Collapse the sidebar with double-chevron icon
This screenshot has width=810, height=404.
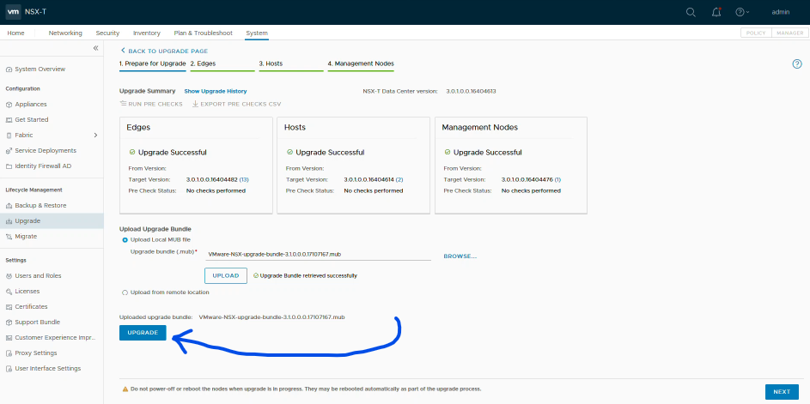(x=95, y=48)
